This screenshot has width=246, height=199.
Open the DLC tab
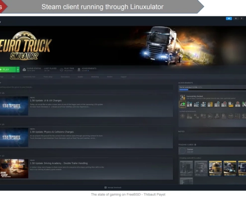[x=13, y=77]
